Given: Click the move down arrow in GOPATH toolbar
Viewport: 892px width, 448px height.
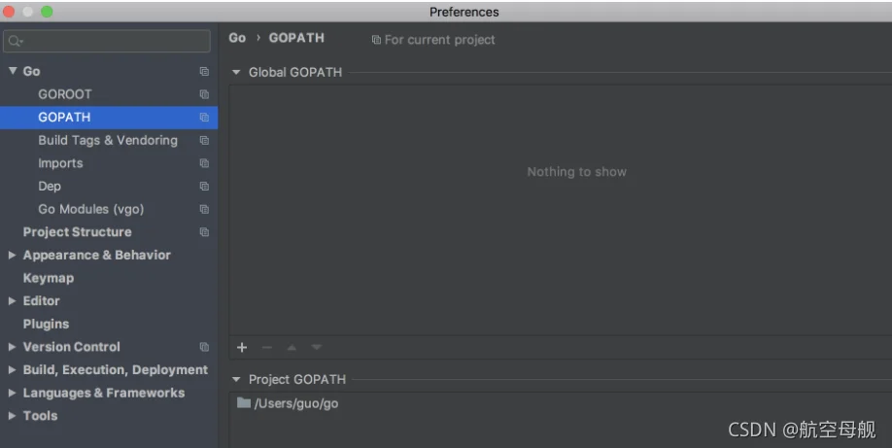Looking at the screenshot, I should point(317,347).
